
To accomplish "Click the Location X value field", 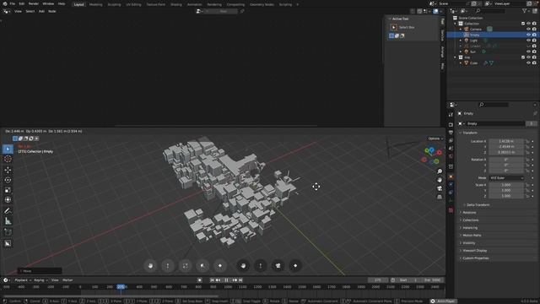I will (x=506, y=141).
